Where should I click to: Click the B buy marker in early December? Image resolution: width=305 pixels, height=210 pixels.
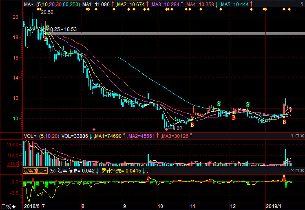[x=234, y=117]
